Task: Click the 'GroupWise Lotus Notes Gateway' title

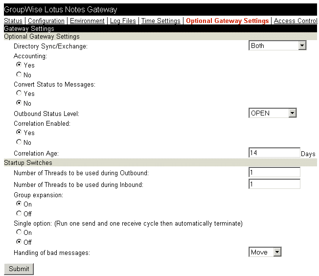Action: 60,10
